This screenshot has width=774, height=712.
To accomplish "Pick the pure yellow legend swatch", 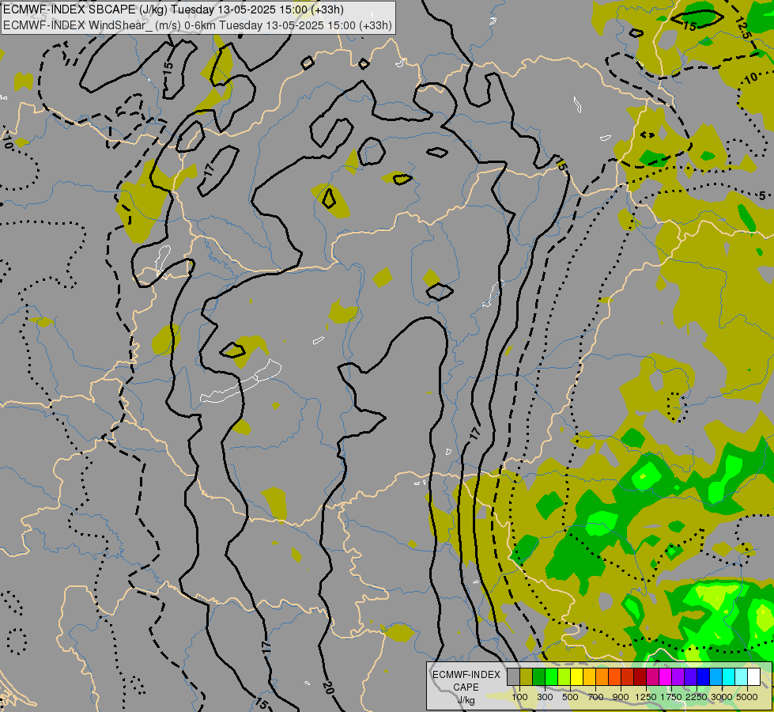I will [577, 677].
